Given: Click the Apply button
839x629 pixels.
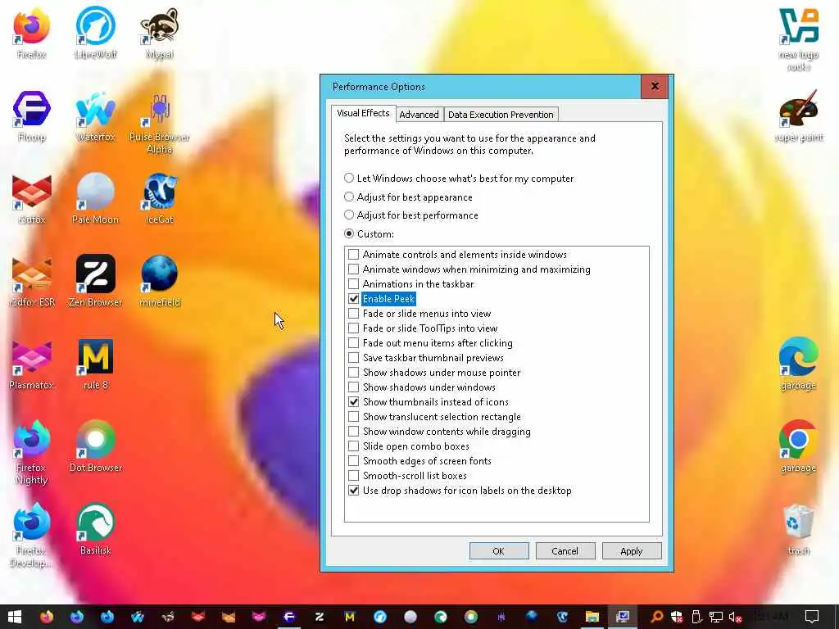Looking at the screenshot, I should tap(632, 551).
